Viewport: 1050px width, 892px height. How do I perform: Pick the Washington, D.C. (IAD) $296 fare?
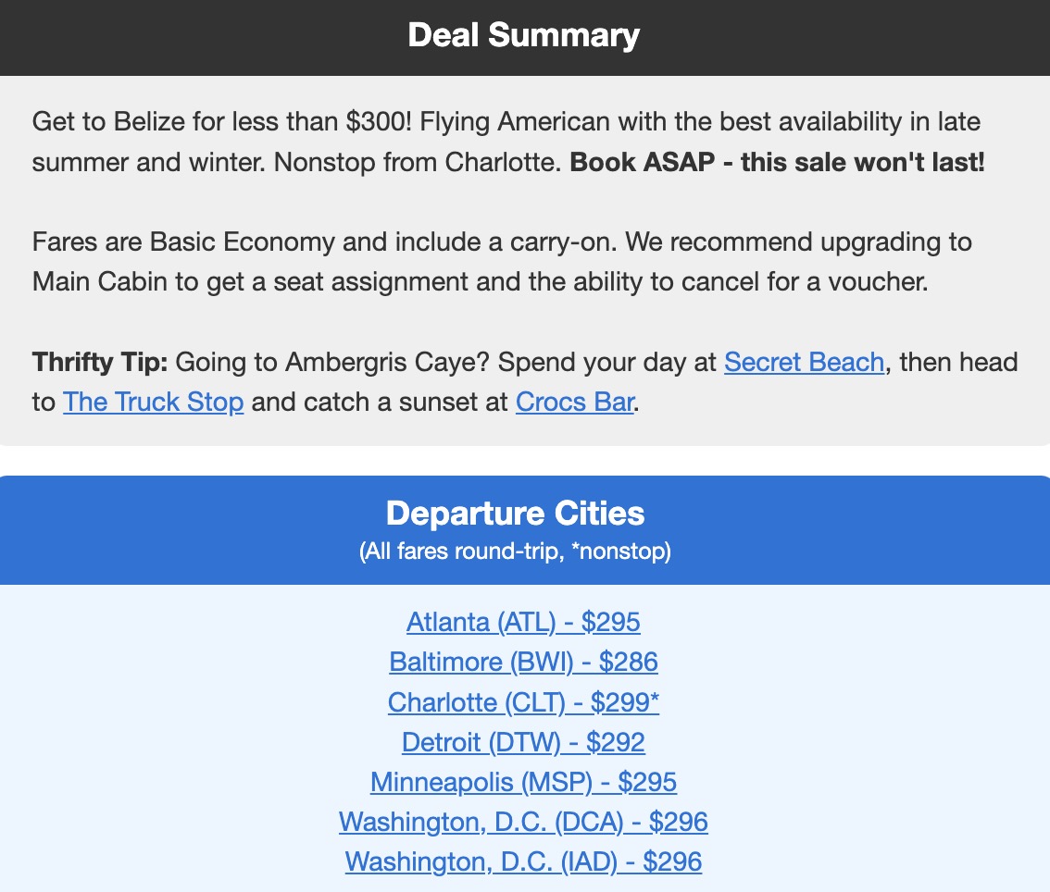[x=523, y=861]
